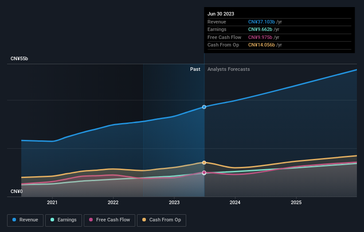The width and height of the screenshot is (364, 232).
Task: Click the blue Revenue data point marker
Action: tap(204, 107)
